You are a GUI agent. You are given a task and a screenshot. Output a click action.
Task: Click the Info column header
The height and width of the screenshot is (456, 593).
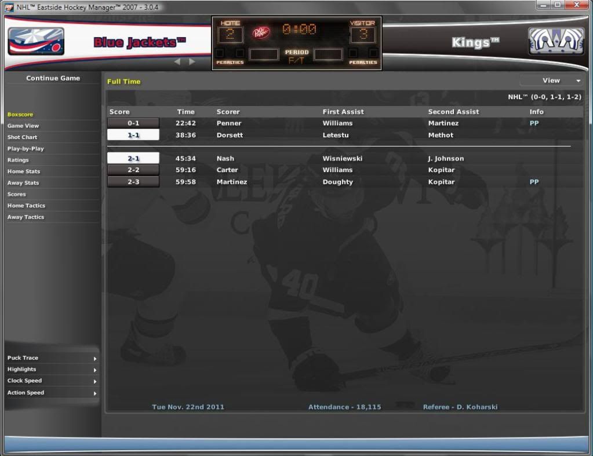536,112
